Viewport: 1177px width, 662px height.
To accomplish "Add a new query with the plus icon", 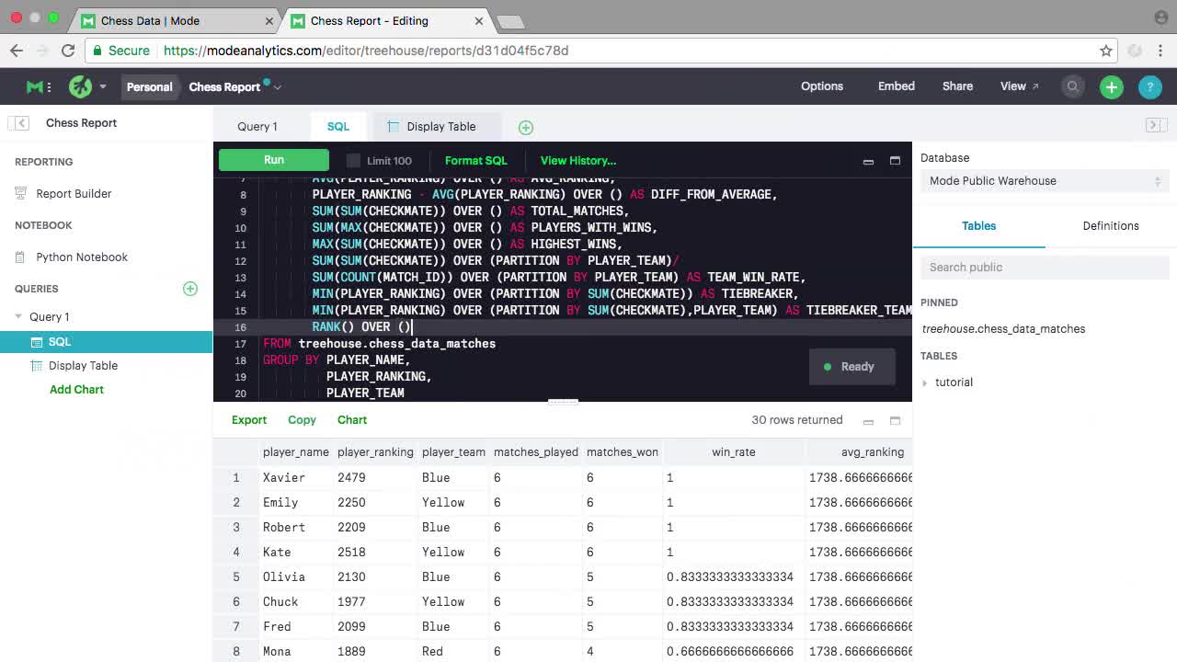I will (190, 289).
